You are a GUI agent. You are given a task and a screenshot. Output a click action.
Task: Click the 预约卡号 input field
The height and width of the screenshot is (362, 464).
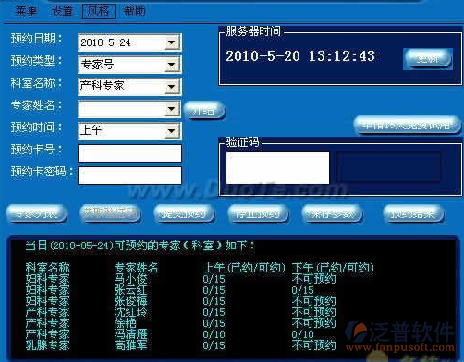coord(129,153)
